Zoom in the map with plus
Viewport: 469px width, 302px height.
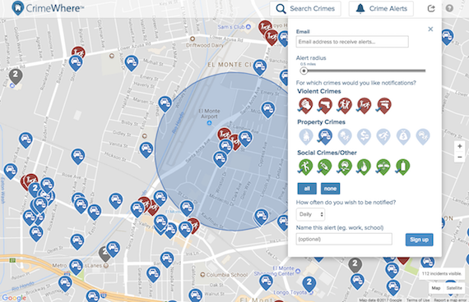pos(460,146)
